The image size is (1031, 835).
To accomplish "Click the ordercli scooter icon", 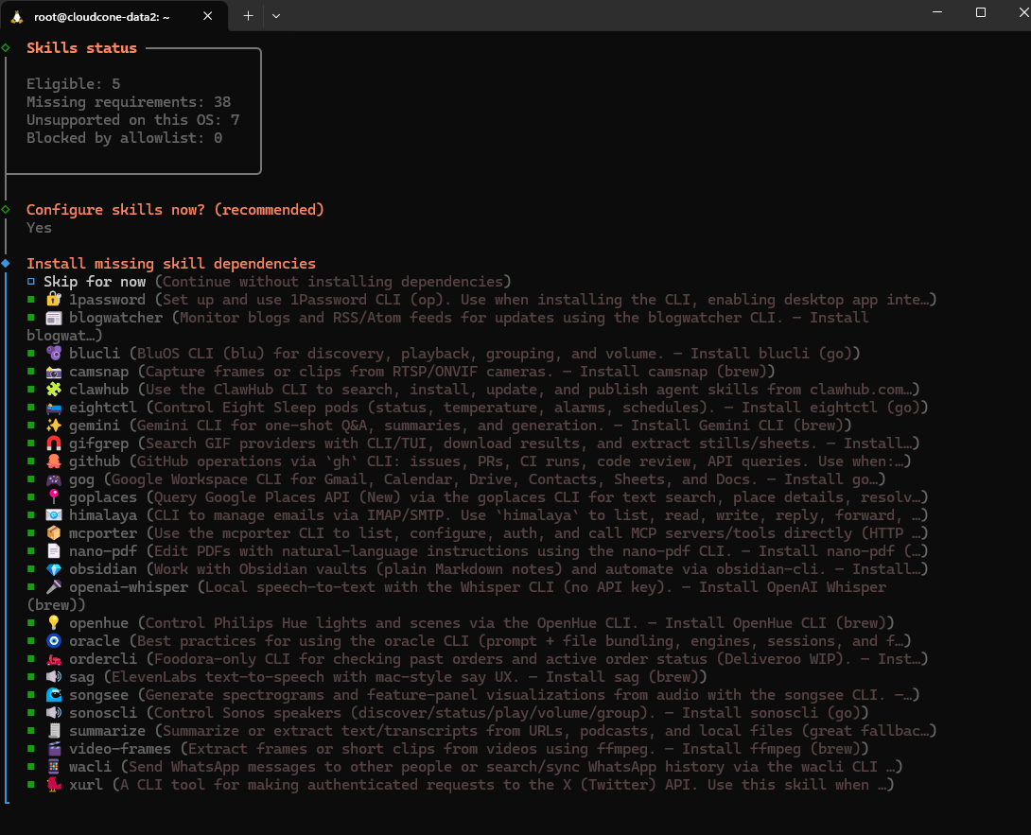I will click(x=54, y=659).
